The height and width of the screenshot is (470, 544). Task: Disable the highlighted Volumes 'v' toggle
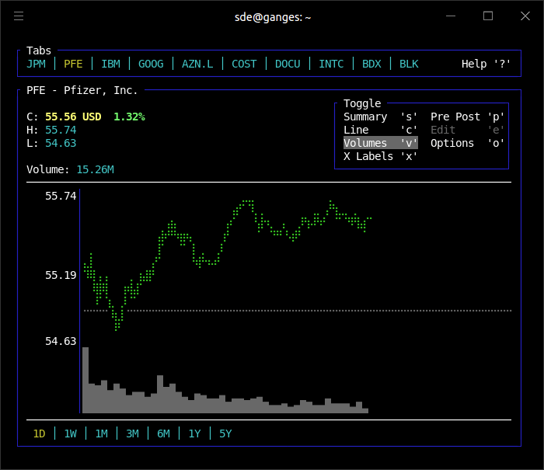pyautogui.click(x=381, y=143)
